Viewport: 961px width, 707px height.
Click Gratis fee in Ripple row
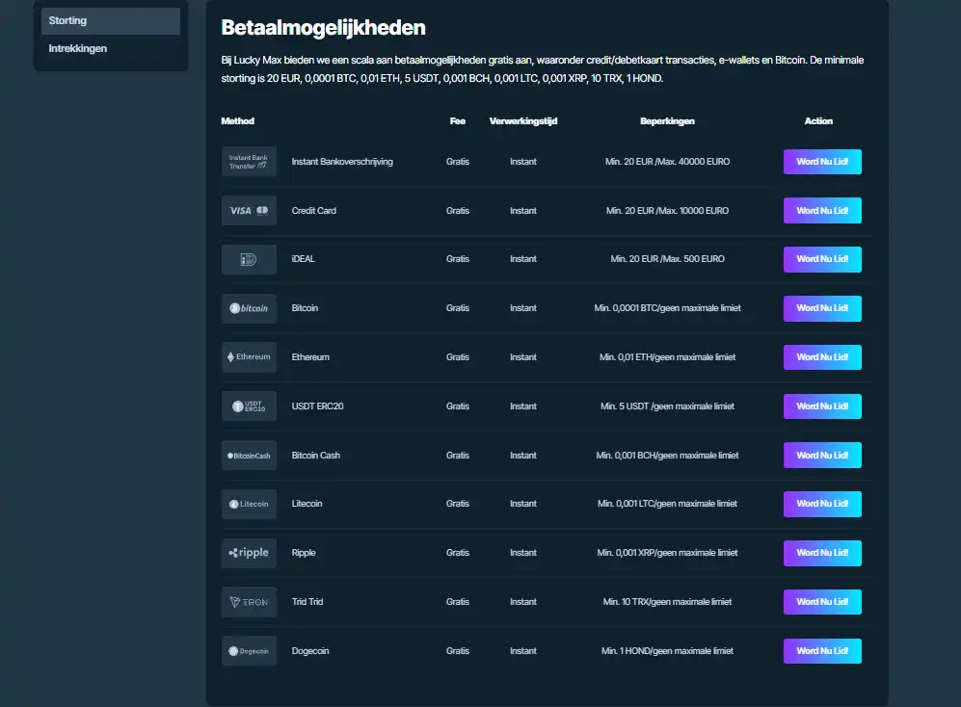(457, 553)
